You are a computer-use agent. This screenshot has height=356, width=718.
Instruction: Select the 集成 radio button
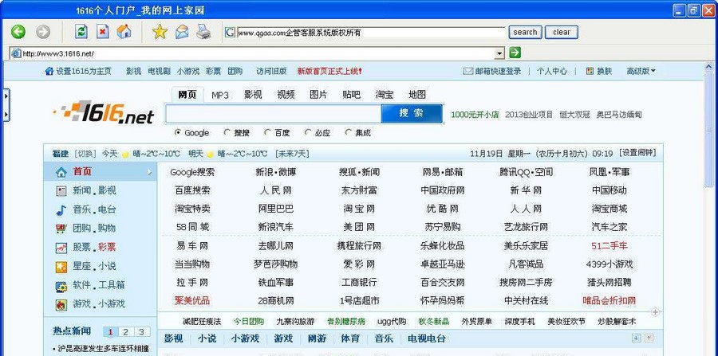(x=349, y=132)
